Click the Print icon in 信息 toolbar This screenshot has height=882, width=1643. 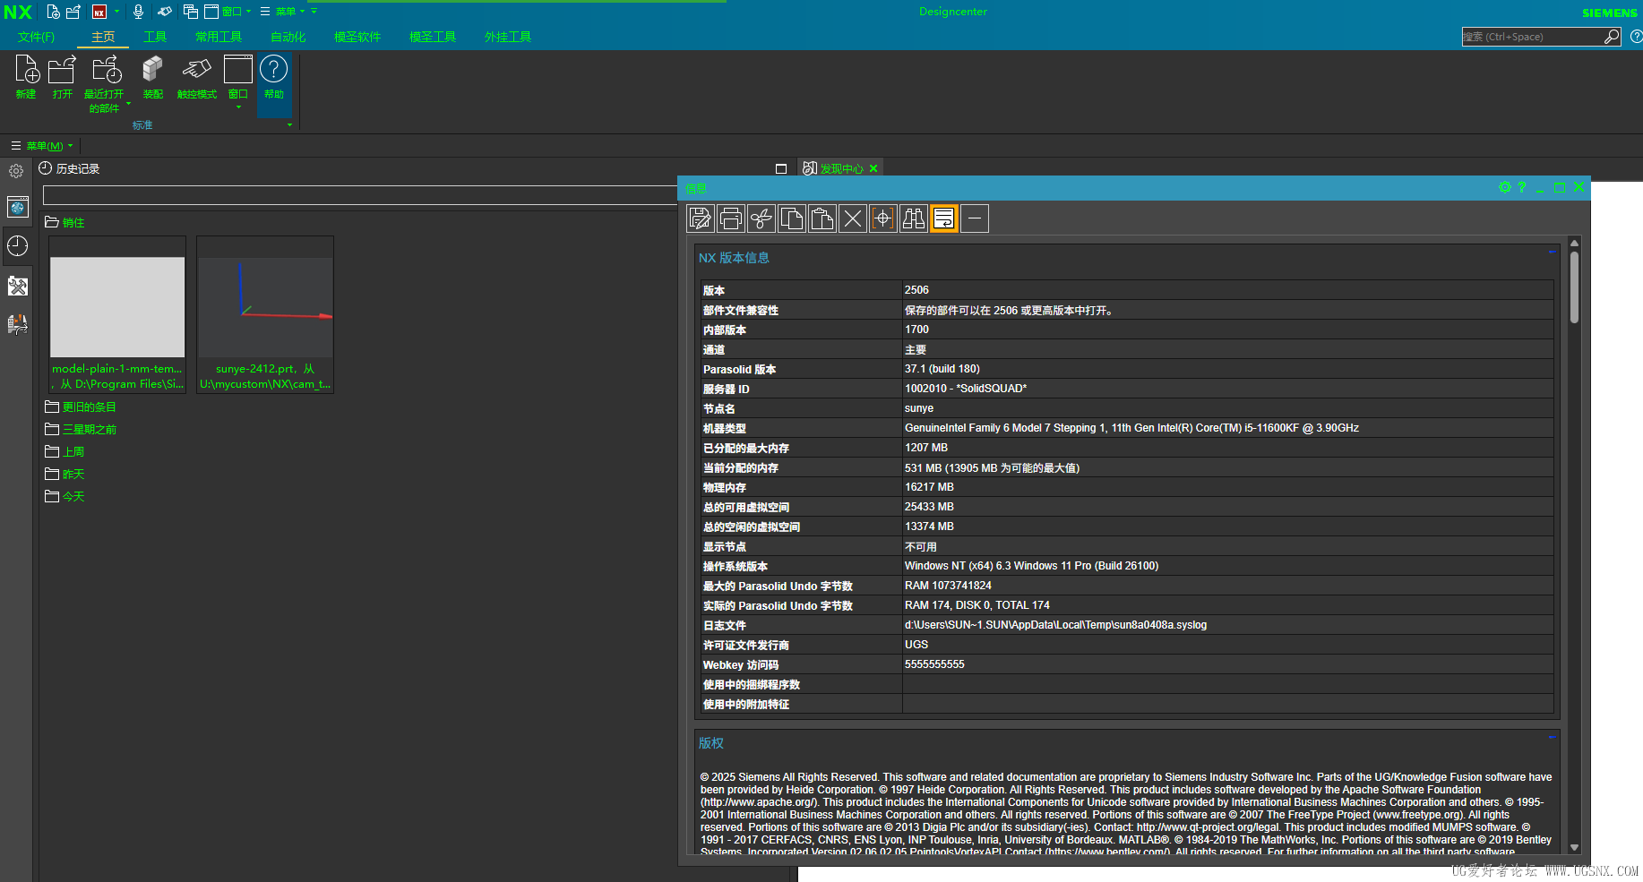pos(730,218)
